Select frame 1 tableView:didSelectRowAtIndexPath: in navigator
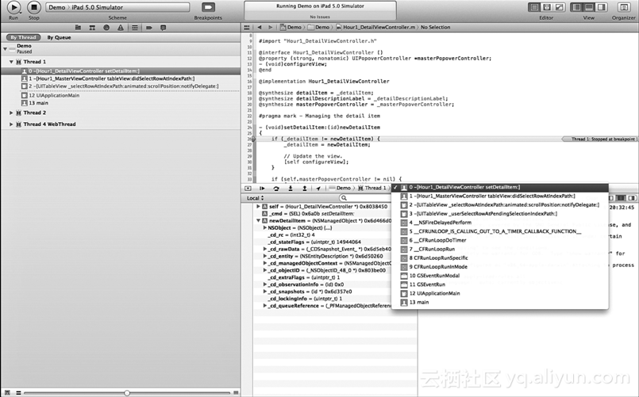639x397 pixels. coord(121,78)
